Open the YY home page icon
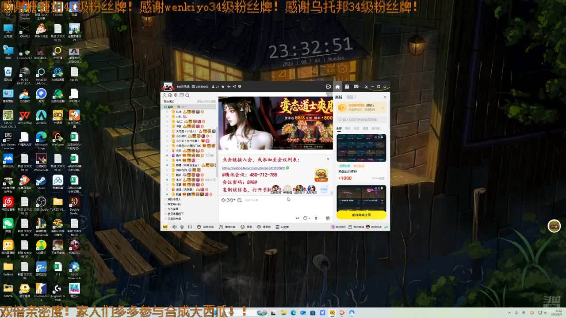 [x=337, y=87]
